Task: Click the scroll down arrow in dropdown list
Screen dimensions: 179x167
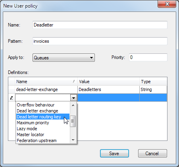Action: (73, 140)
